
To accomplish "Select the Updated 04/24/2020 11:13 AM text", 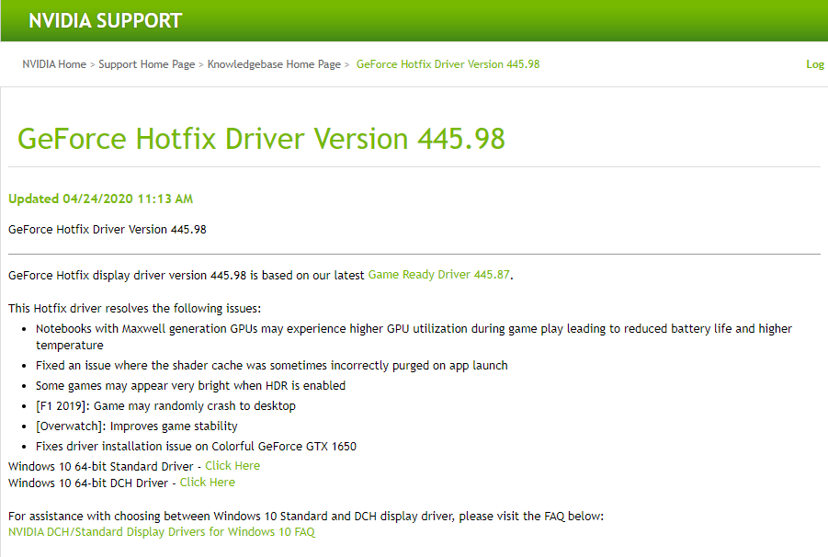I will click(100, 199).
